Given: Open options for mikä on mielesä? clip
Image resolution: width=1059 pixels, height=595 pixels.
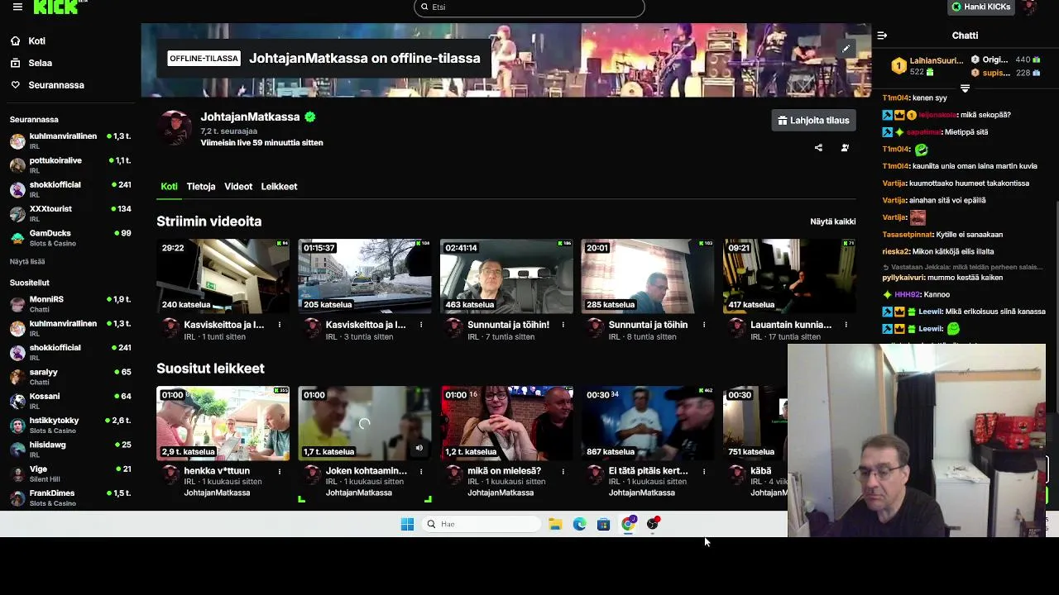Looking at the screenshot, I should click(563, 471).
